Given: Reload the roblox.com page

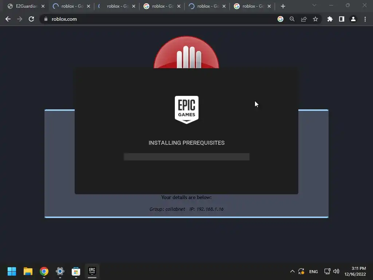Looking at the screenshot, I should point(31,19).
